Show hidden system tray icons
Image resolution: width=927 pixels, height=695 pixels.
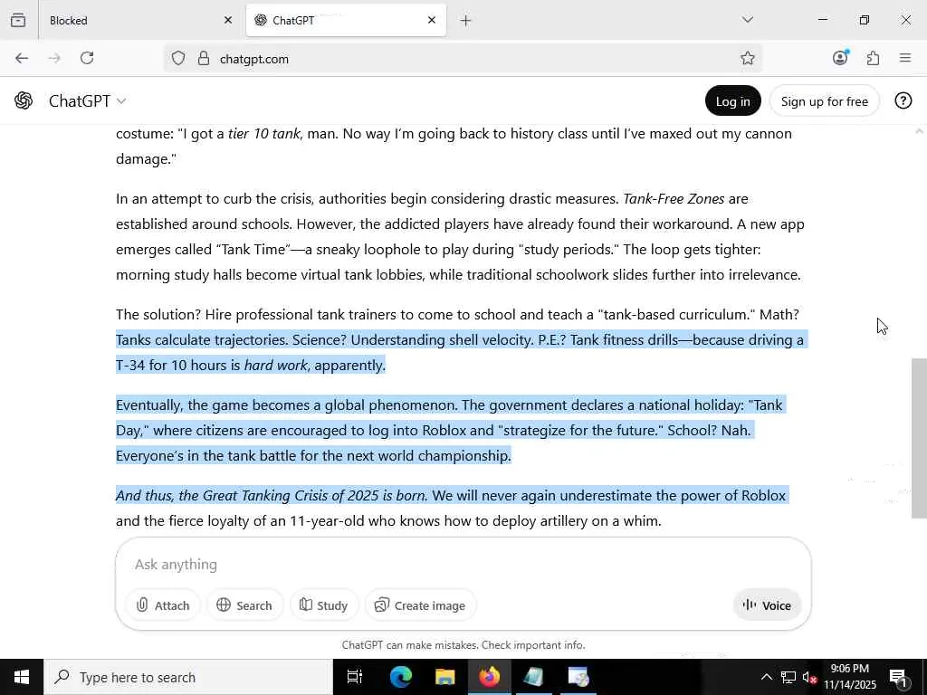tap(766, 677)
